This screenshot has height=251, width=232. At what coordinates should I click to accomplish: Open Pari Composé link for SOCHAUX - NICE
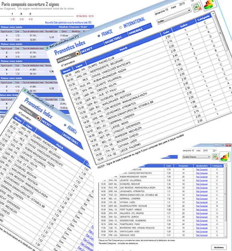point(202,235)
